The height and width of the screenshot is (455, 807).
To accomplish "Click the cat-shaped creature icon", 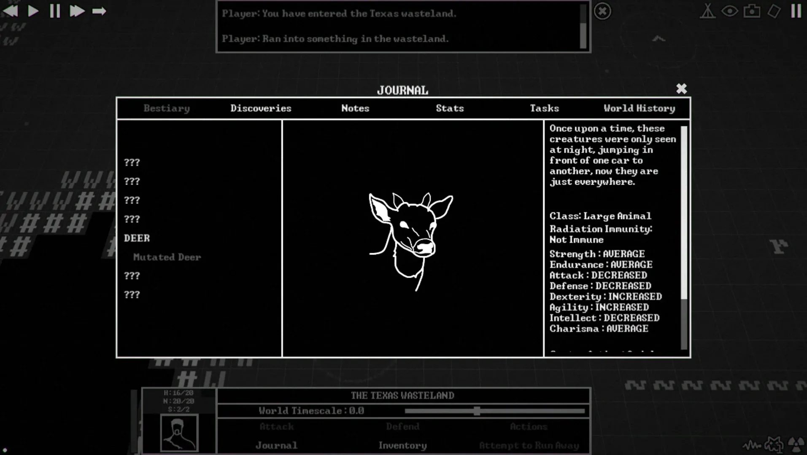I will coord(774,444).
